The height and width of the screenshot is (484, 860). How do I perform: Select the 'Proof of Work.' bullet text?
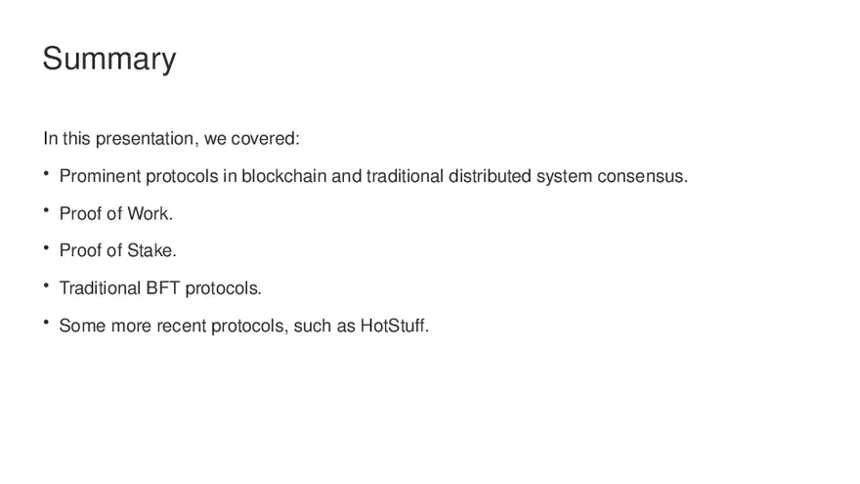click(x=115, y=214)
